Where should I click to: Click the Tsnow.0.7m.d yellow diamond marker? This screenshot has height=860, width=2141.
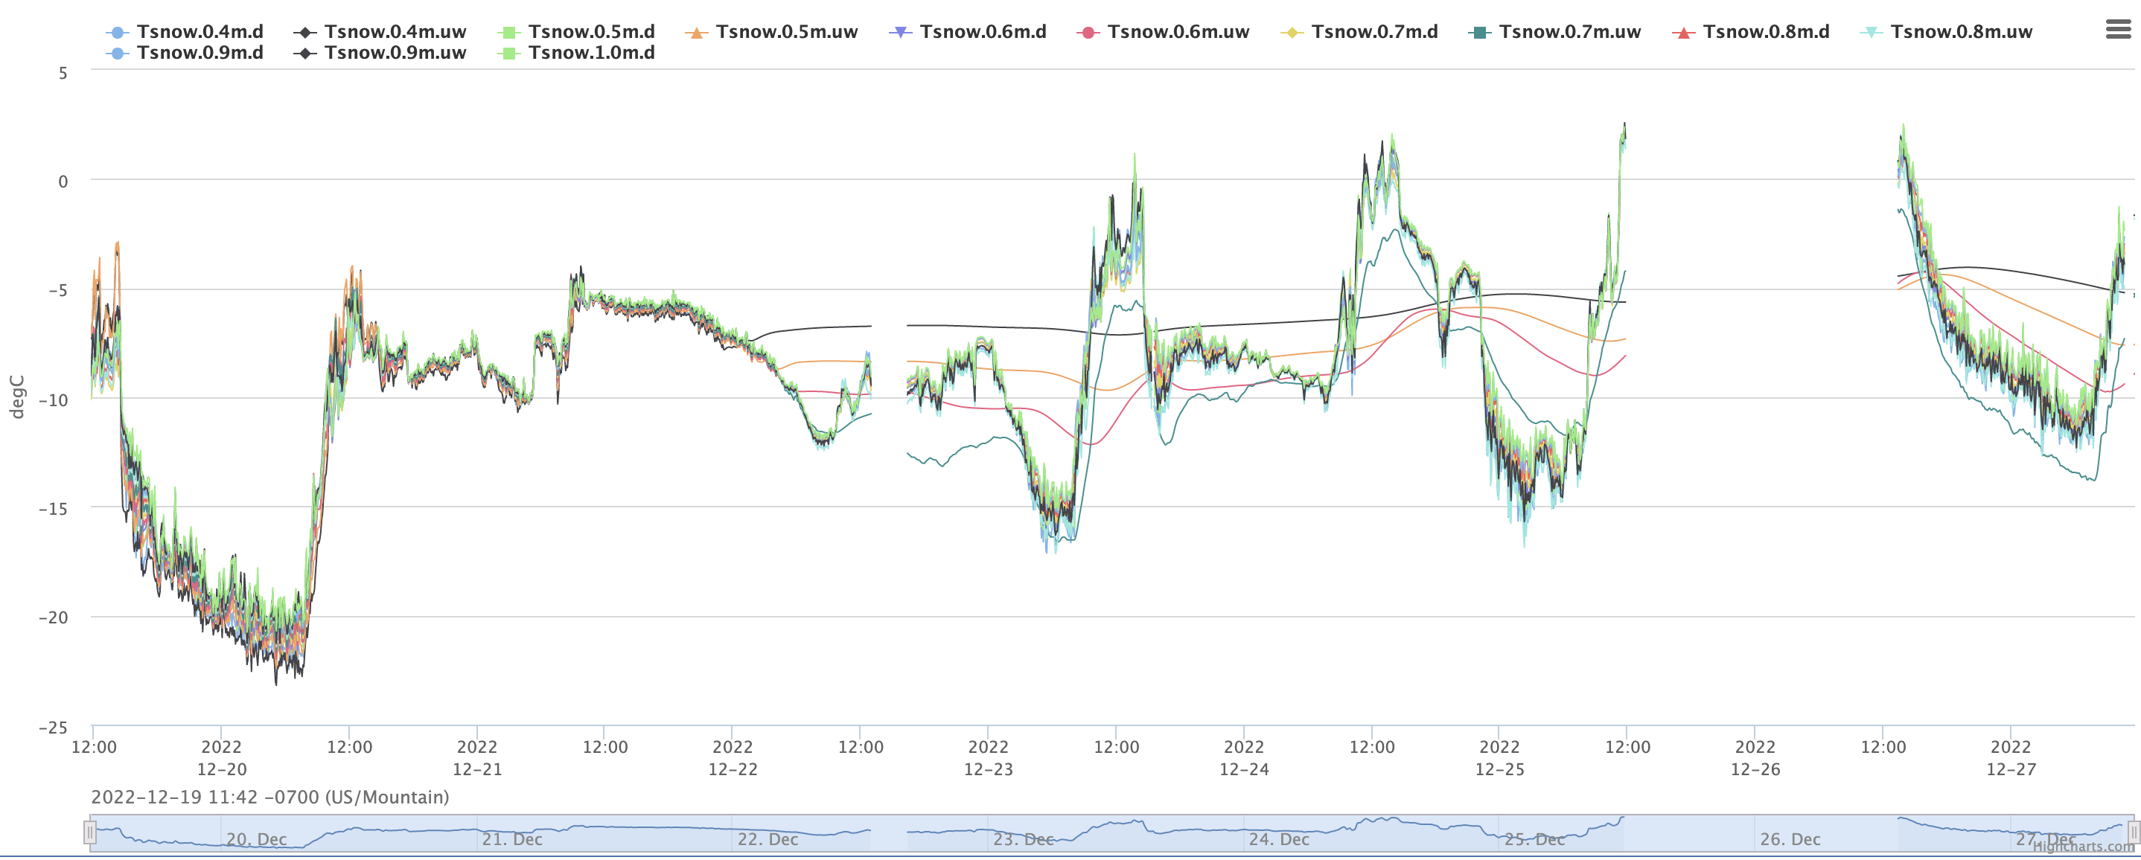tap(1292, 33)
